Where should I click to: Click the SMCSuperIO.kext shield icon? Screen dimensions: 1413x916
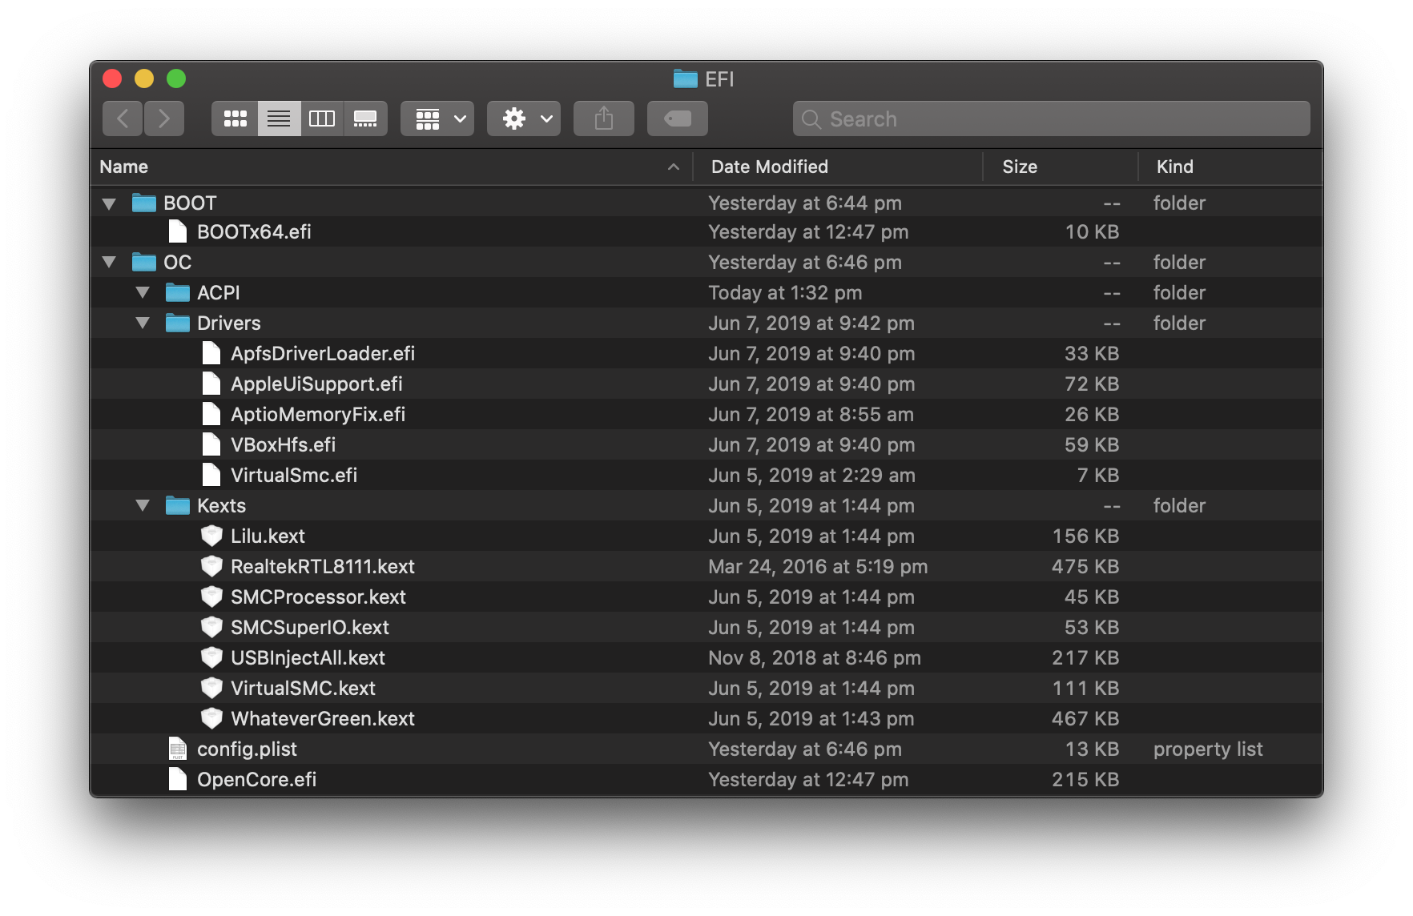coord(211,627)
